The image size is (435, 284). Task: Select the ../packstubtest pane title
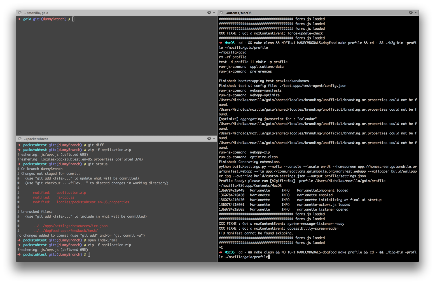point(36,139)
